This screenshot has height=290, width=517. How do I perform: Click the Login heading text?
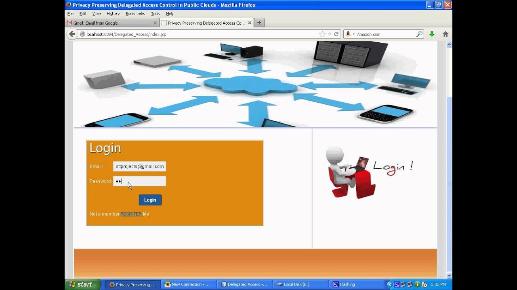tap(105, 148)
